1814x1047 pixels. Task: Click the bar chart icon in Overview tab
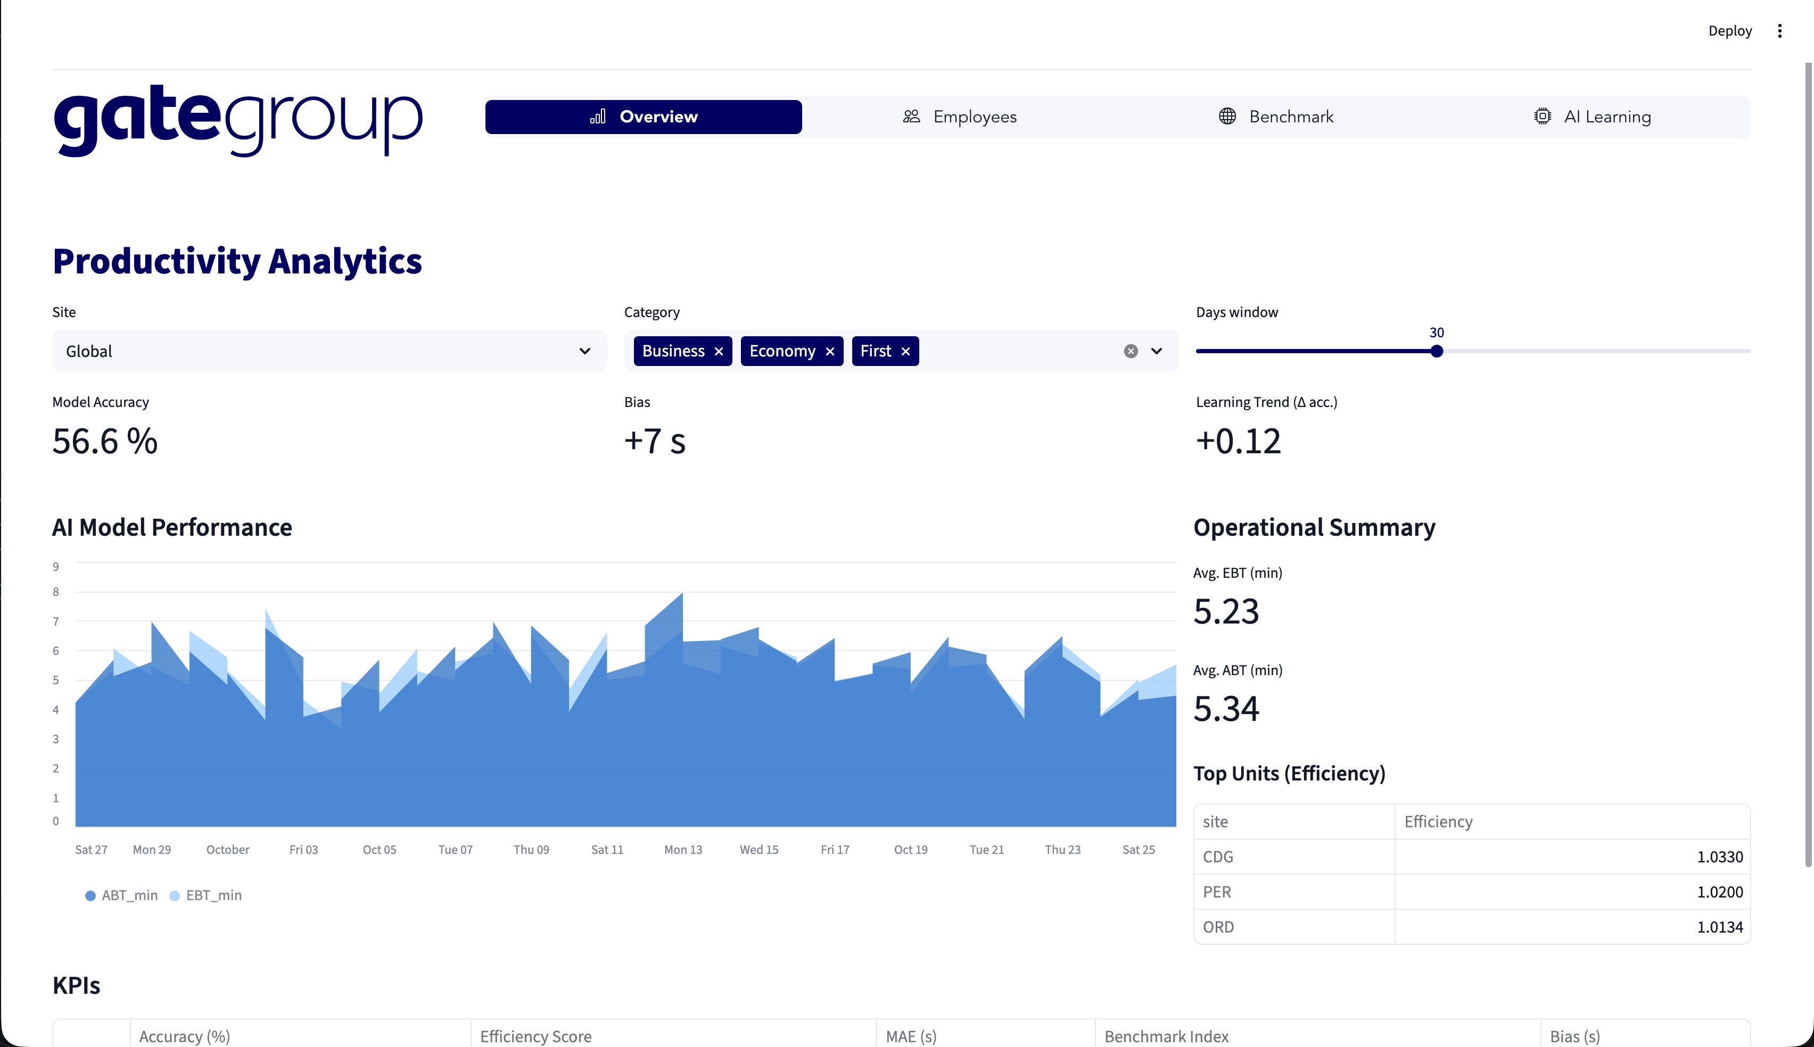click(x=598, y=117)
